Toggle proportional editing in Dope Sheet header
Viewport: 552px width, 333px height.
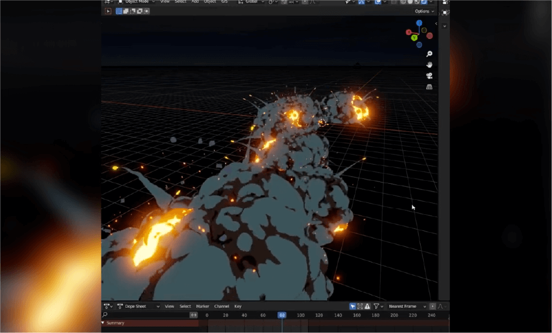433,306
